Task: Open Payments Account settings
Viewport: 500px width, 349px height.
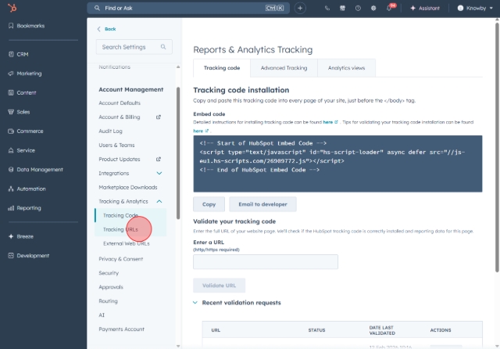Action: pyautogui.click(x=122, y=329)
